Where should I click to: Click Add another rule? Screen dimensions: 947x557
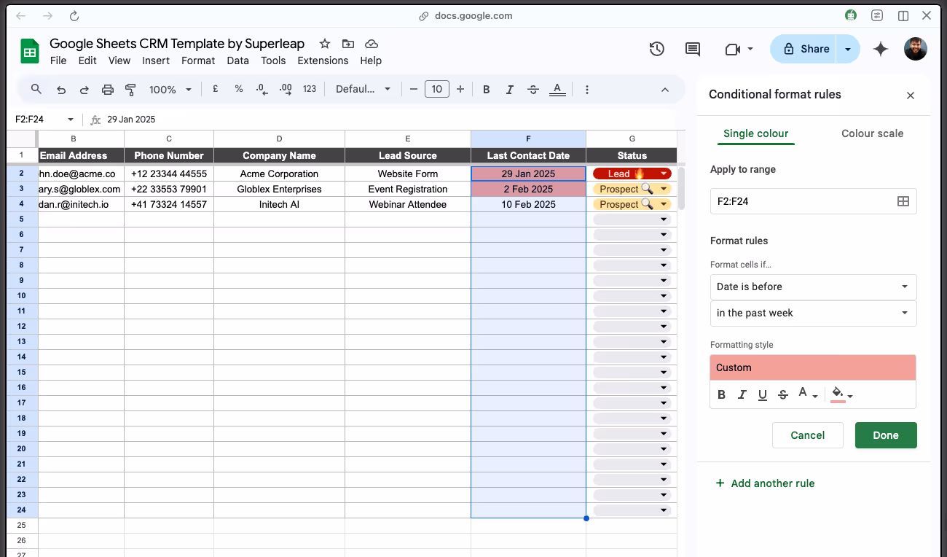click(x=766, y=483)
